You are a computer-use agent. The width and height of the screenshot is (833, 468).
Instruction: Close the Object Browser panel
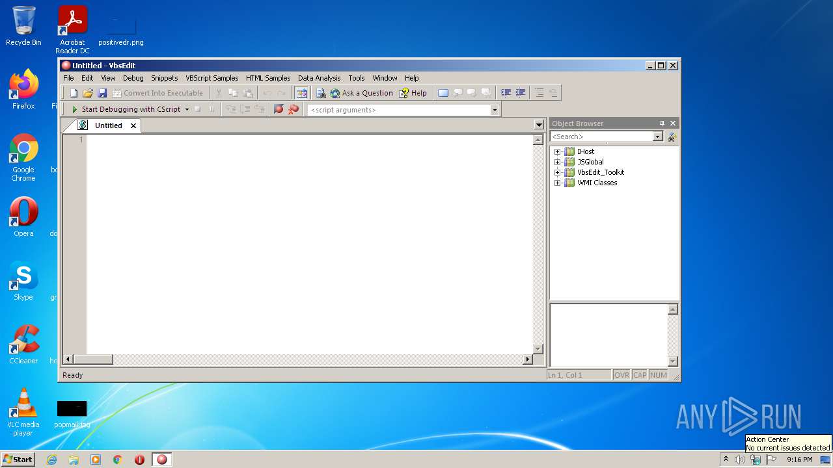click(673, 123)
